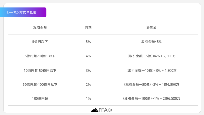This screenshot has height=115, width=204.
Task: Click the PEAKs brand text
Action: 105,110
